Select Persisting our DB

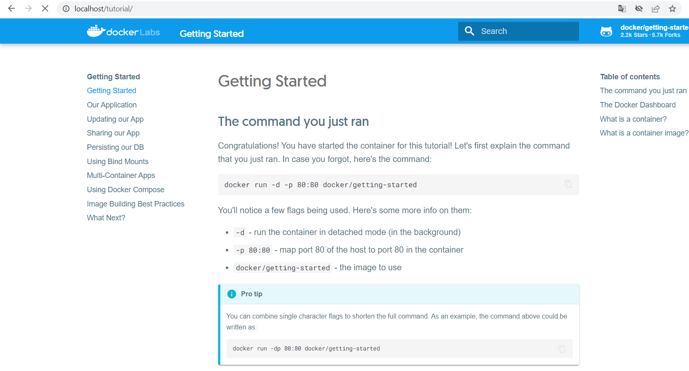pyautogui.click(x=115, y=147)
